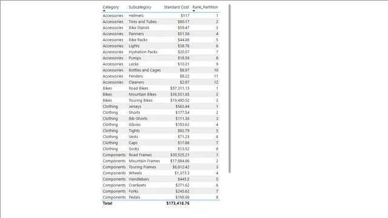Select the Handlebars cell

[139, 179]
